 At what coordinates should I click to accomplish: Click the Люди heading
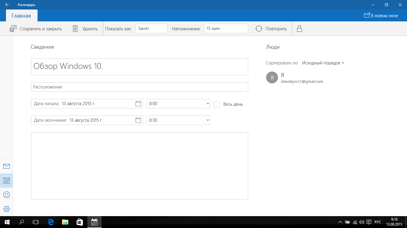pos(273,47)
